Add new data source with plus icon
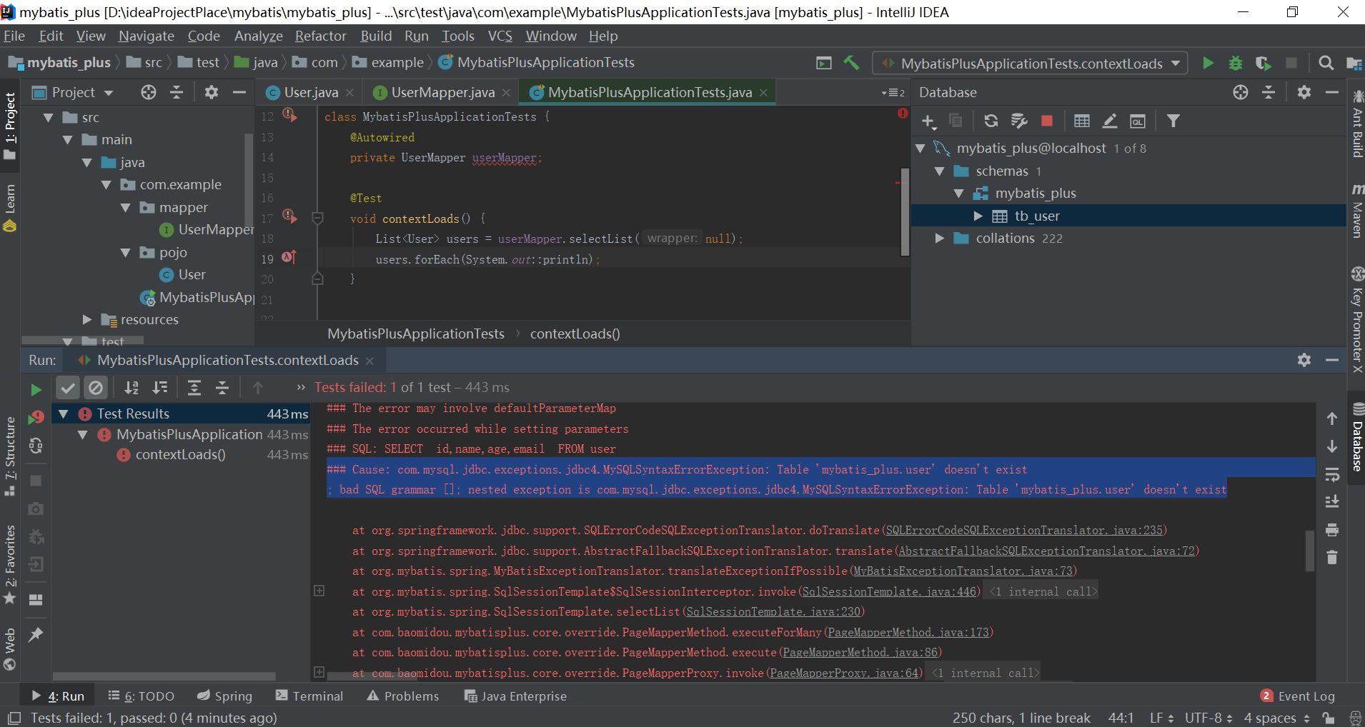Screen dimensions: 1365x727 coord(928,121)
